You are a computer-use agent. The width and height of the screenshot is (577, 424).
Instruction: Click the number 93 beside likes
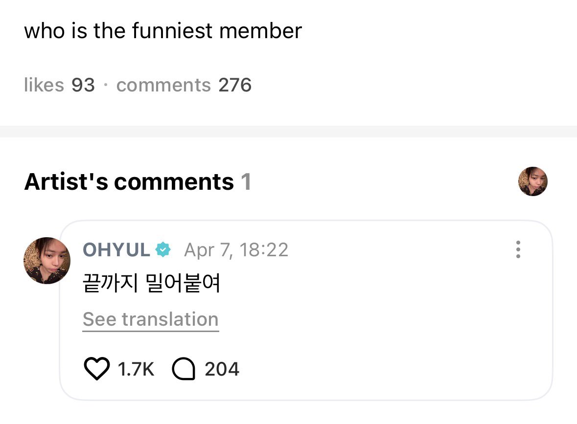point(83,85)
